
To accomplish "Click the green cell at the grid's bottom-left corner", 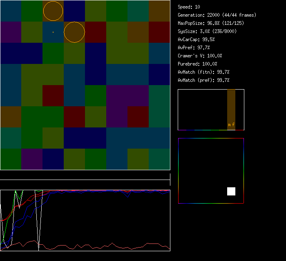I will 11,159.
